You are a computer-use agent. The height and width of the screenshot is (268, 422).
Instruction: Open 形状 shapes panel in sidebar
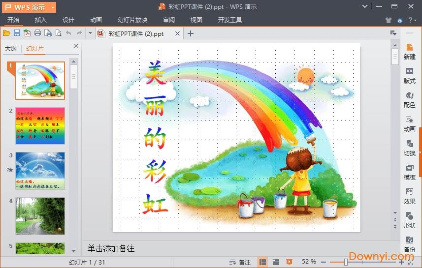[x=409, y=220]
